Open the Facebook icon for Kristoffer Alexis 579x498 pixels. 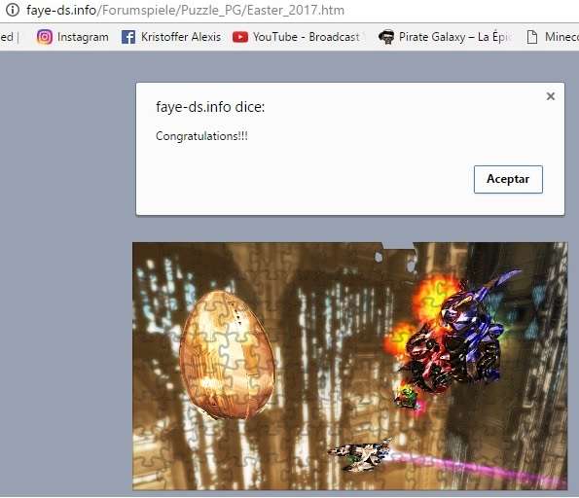[x=128, y=37]
